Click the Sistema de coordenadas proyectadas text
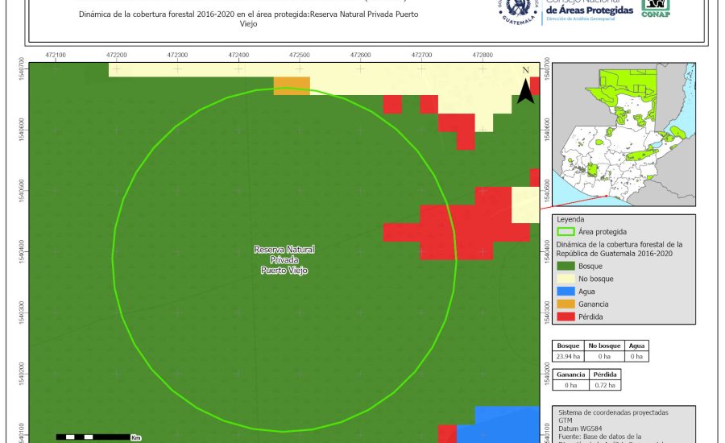The height and width of the screenshot is (443, 725). 613,412
